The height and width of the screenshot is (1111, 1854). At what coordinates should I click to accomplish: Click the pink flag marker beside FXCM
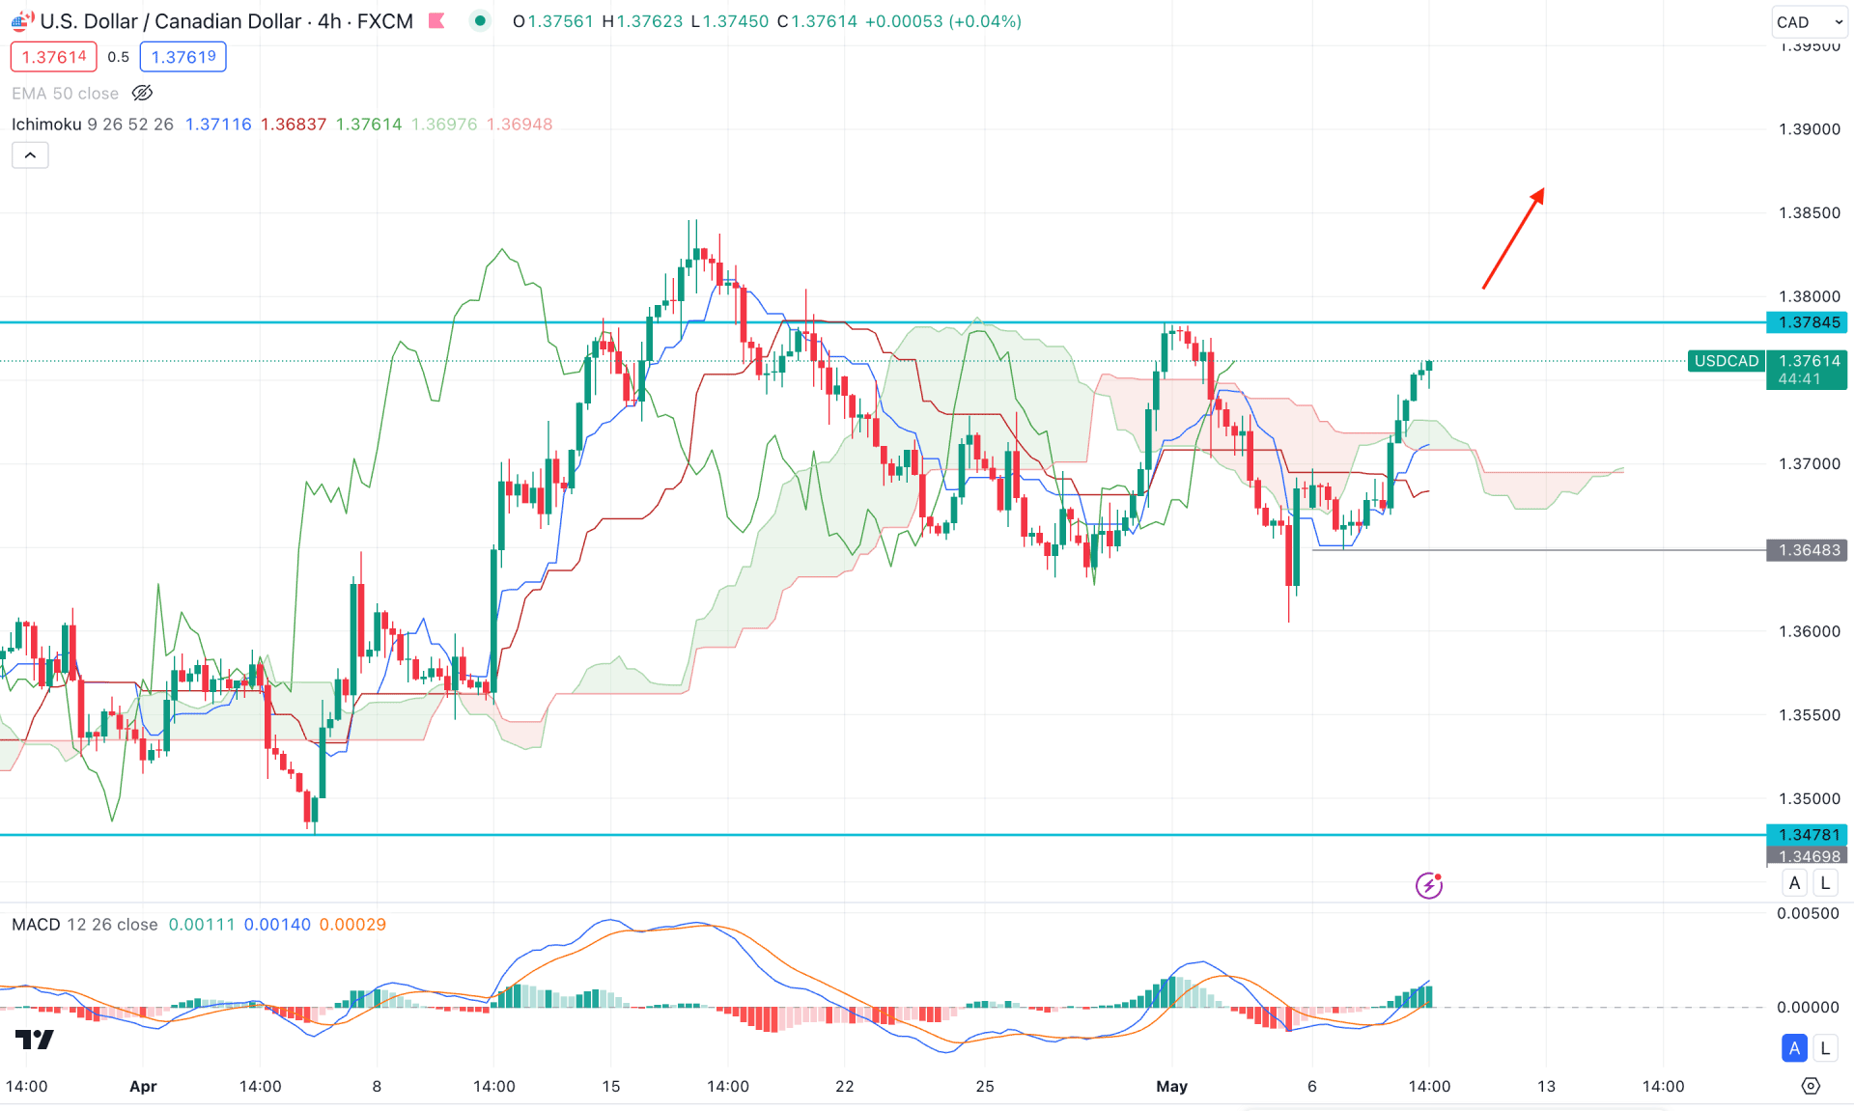[x=436, y=20]
